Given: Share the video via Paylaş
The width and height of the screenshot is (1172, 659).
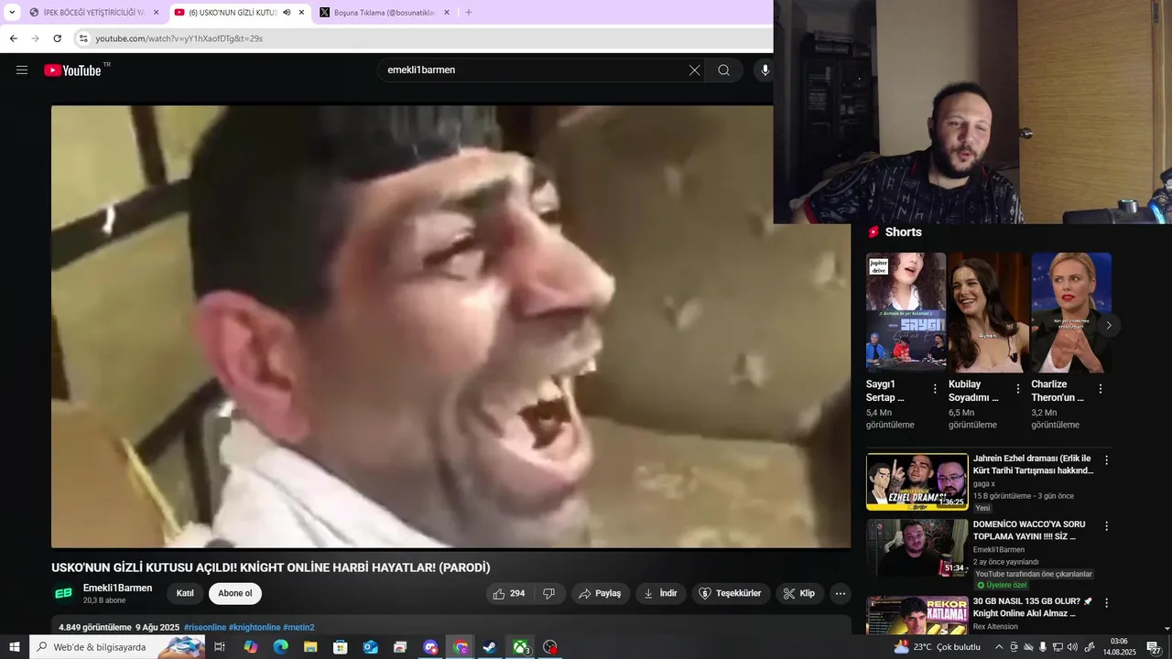Looking at the screenshot, I should point(600,594).
